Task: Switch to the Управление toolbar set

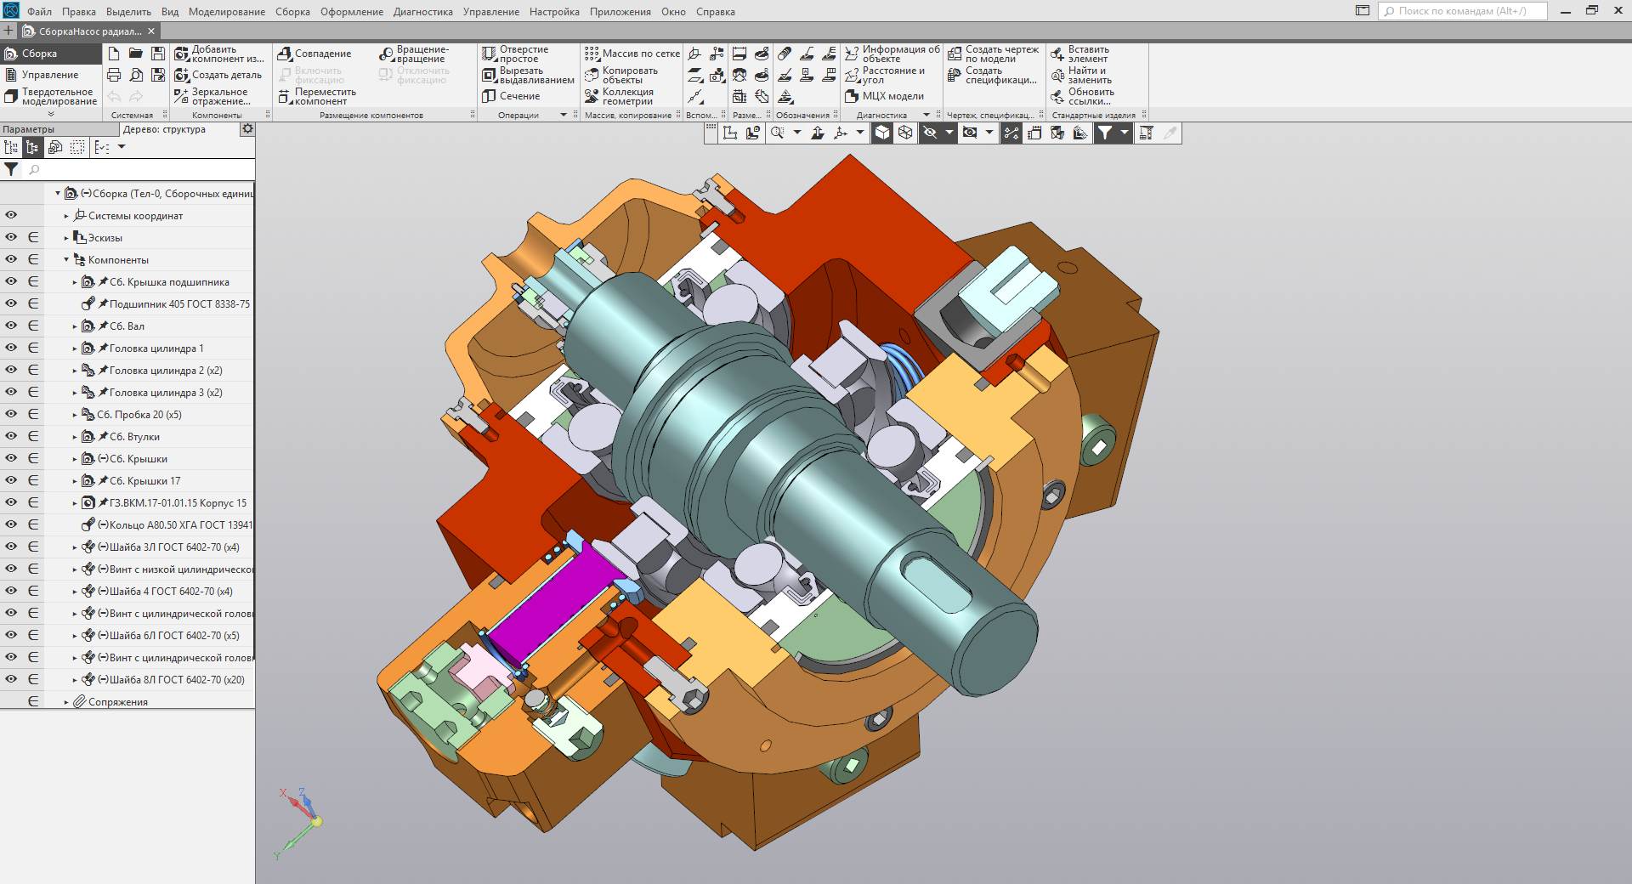Action: [x=49, y=75]
